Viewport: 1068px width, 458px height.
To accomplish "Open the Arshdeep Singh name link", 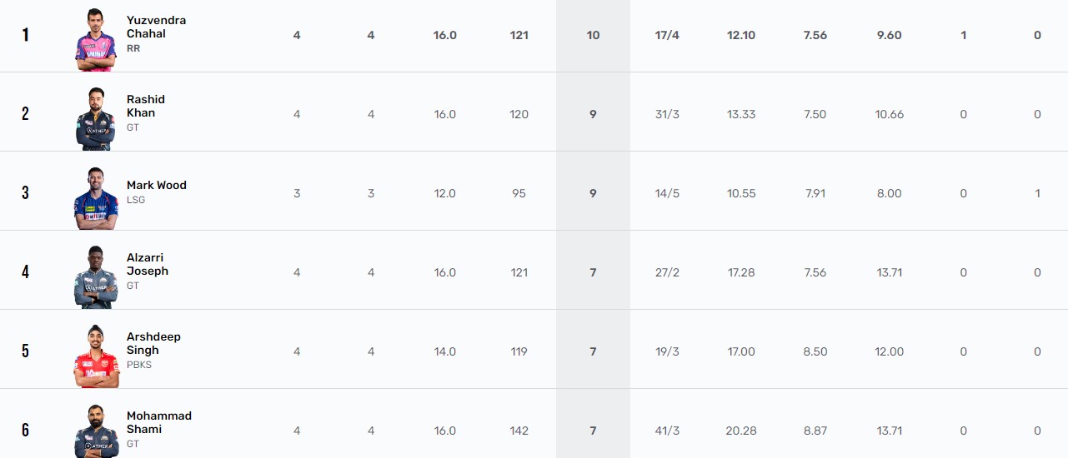I will click(x=153, y=343).
